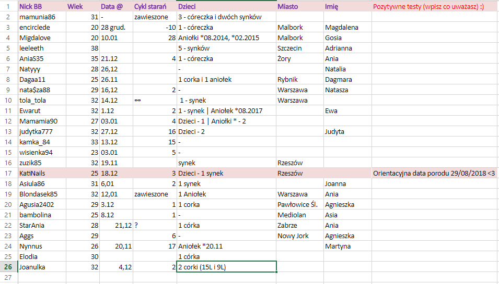Select the 'Orientacyjna data porodu' cell
The height and width of the screenshot is (284, 499).
coord(435,173)
